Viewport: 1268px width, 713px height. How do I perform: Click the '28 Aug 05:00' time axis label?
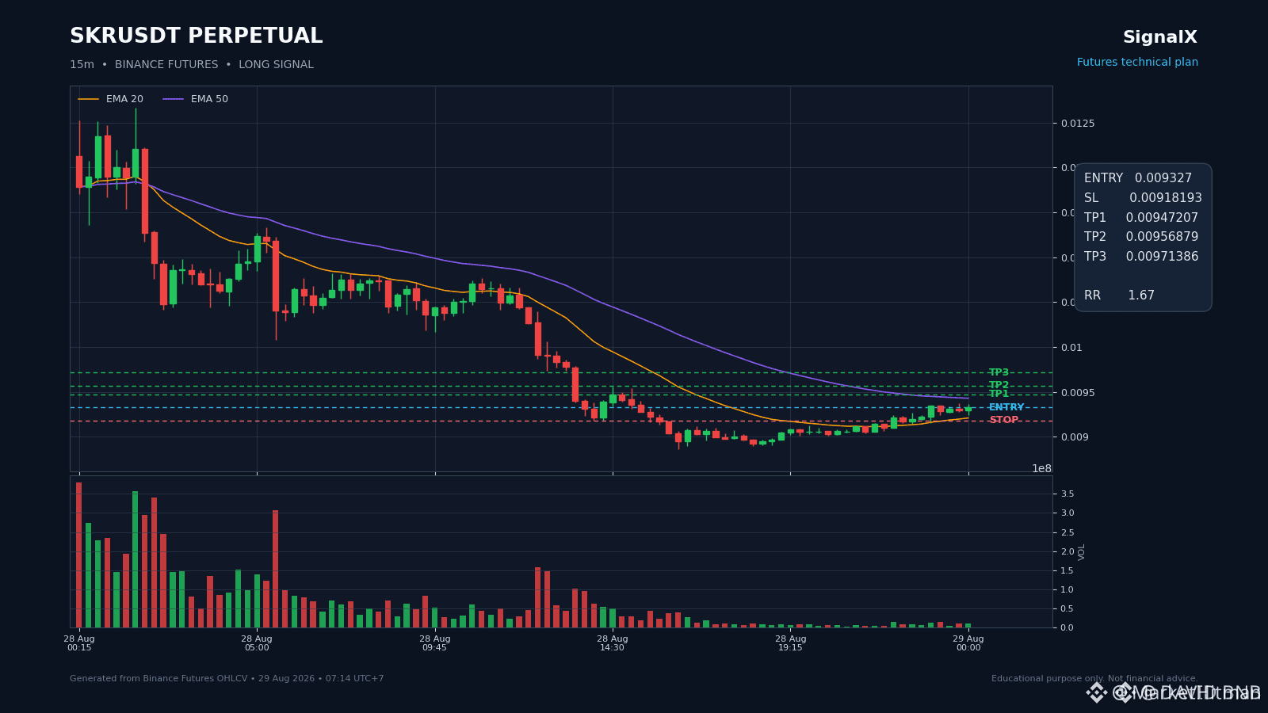click(x=257, y=643)
